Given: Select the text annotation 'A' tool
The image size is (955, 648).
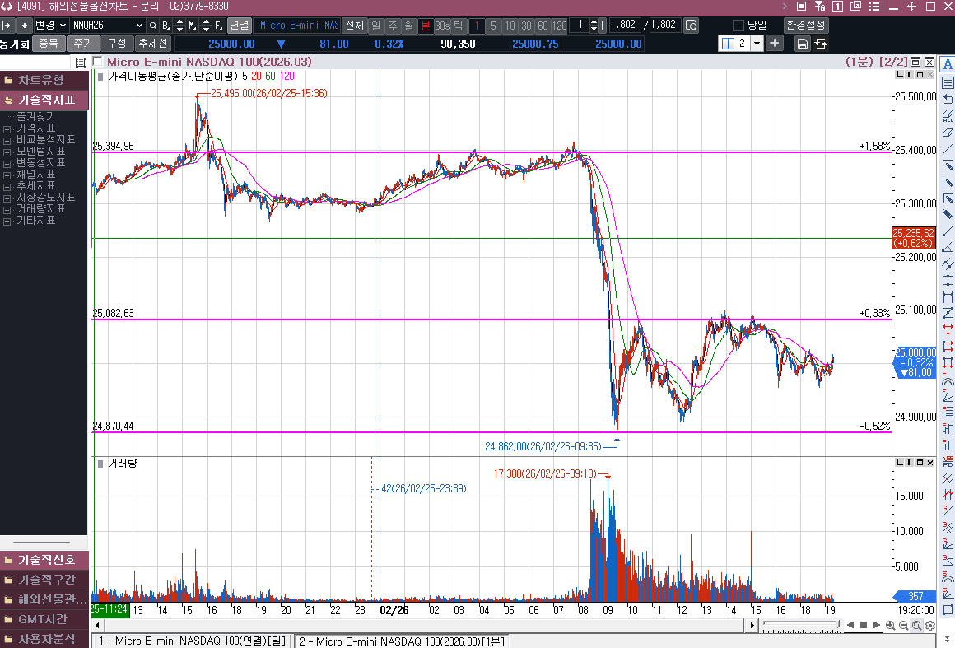Looking at the screenshot, I should point(947,66).
